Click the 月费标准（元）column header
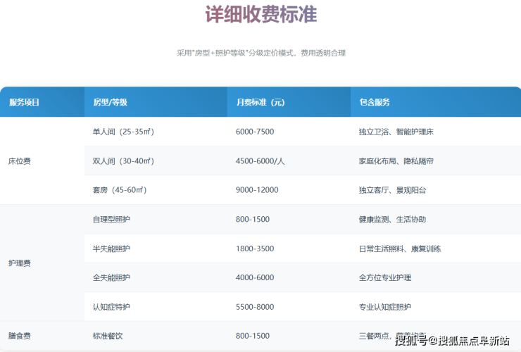 point(260,102)
